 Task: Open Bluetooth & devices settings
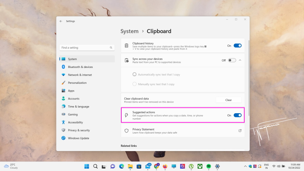click(87, 67)
